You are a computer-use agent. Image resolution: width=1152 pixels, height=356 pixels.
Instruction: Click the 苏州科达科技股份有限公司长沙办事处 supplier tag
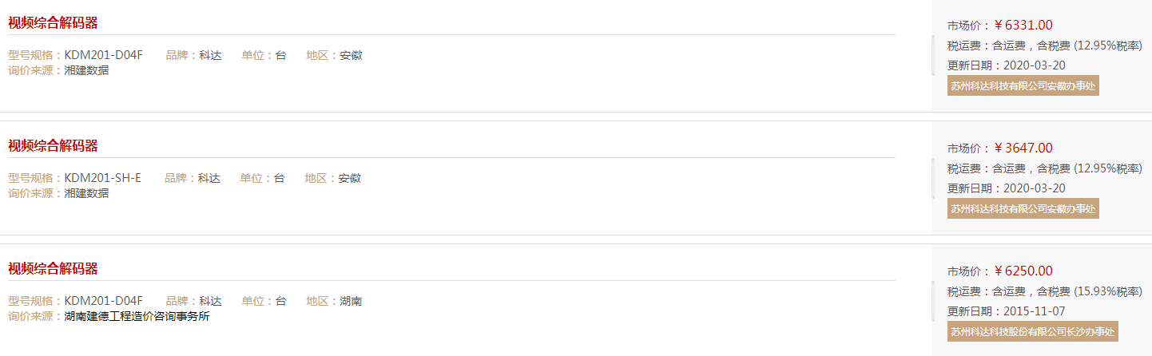tap(1032, 331)
